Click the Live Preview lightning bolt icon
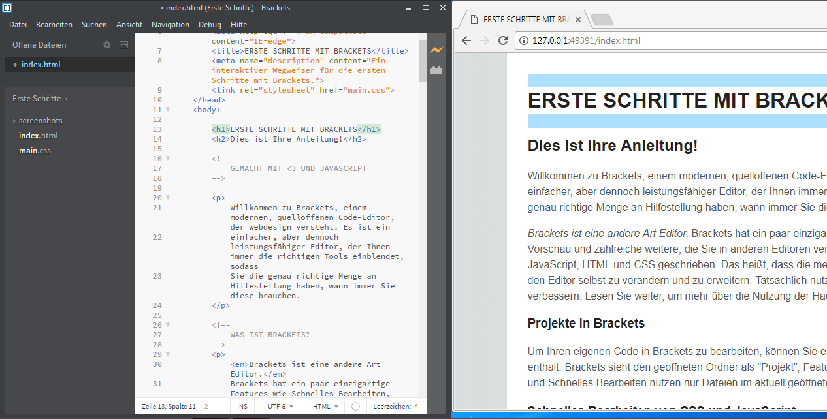 (436, 50)
